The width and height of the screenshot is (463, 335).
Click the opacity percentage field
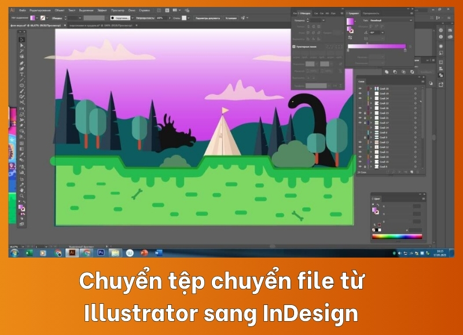(158, 17)
